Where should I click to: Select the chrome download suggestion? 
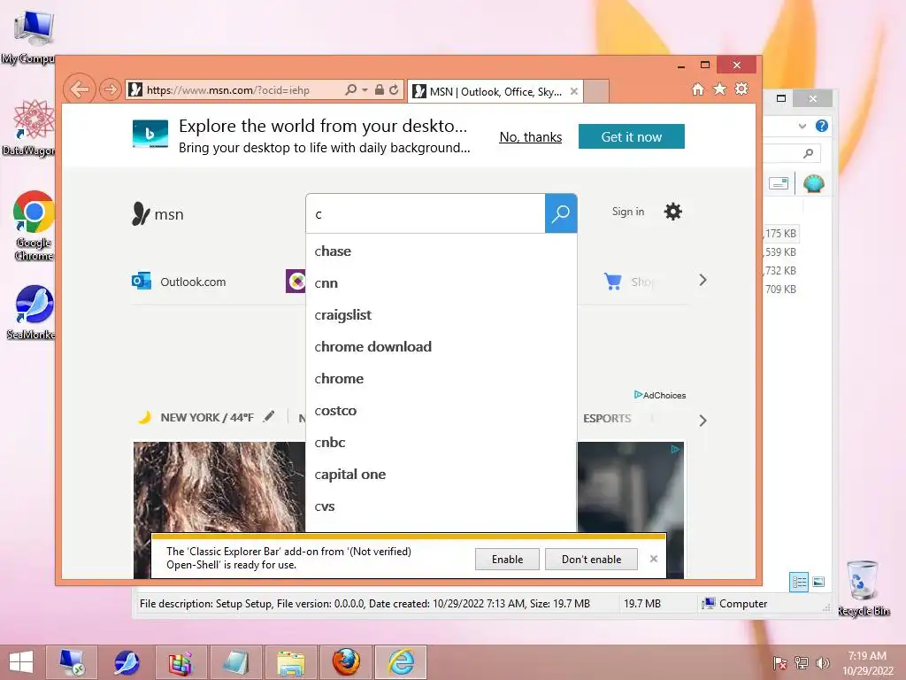coord(441,347)
